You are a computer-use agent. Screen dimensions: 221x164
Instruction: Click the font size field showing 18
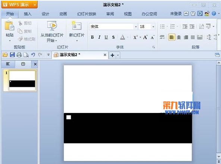coord(145,26)
